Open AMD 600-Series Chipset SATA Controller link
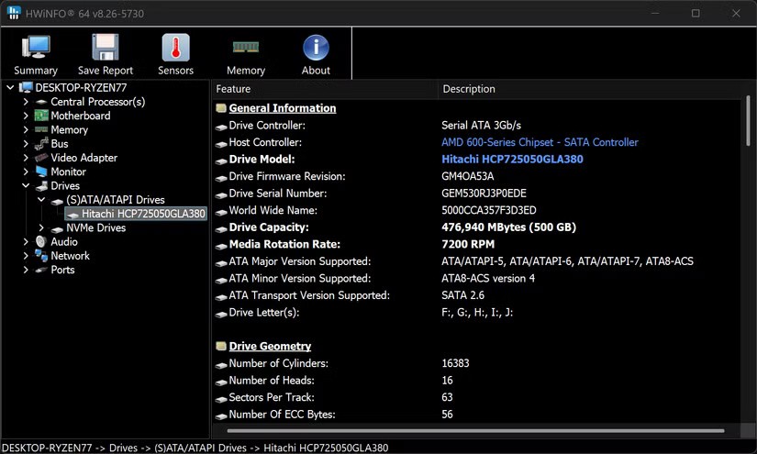The width and height of the screenshot is (757, 454). 540,142
